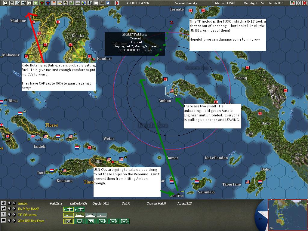The image size is (308, 231).
Task: Select the 'BF' base force unit icon
Action: pyautogui.click(x=69, y=221)
